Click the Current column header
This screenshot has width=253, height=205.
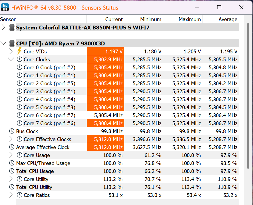105,19
